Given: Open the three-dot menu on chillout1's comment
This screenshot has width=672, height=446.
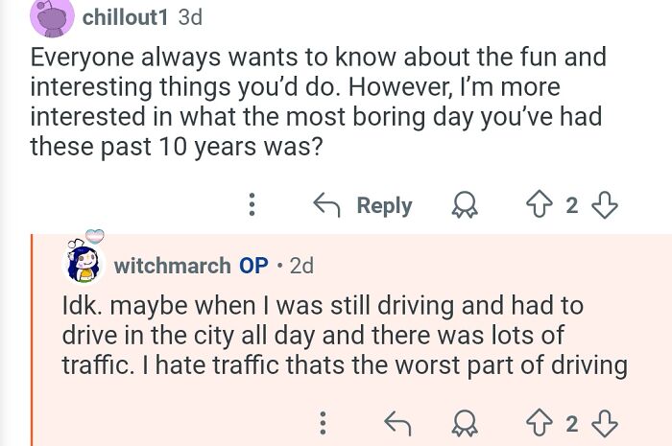Looking at the screenshot, I should [252, 204].
